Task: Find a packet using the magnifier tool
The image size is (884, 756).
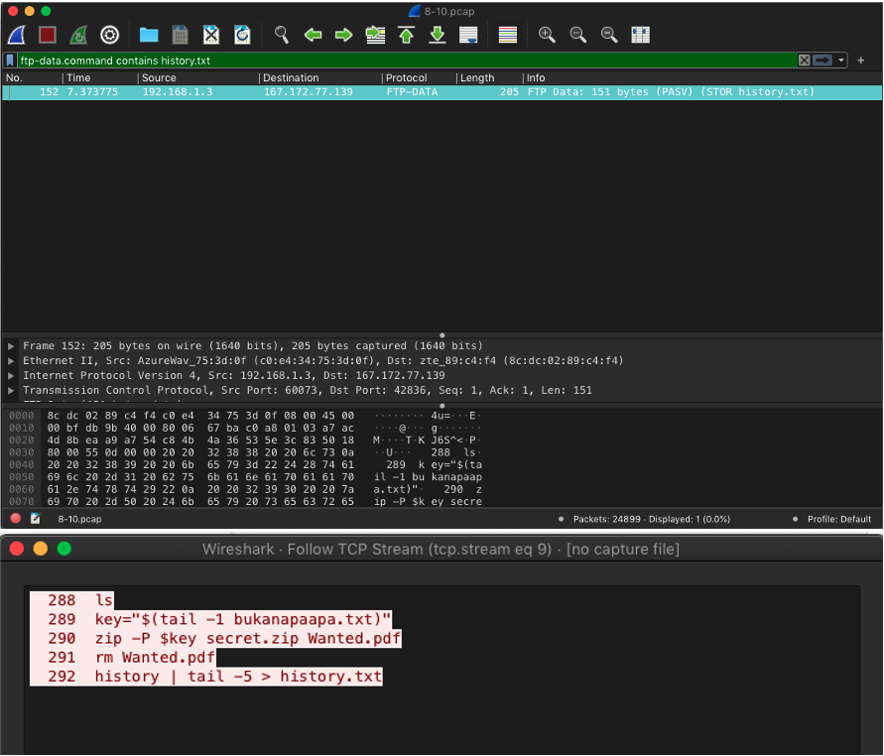Action: coord(281,35)
